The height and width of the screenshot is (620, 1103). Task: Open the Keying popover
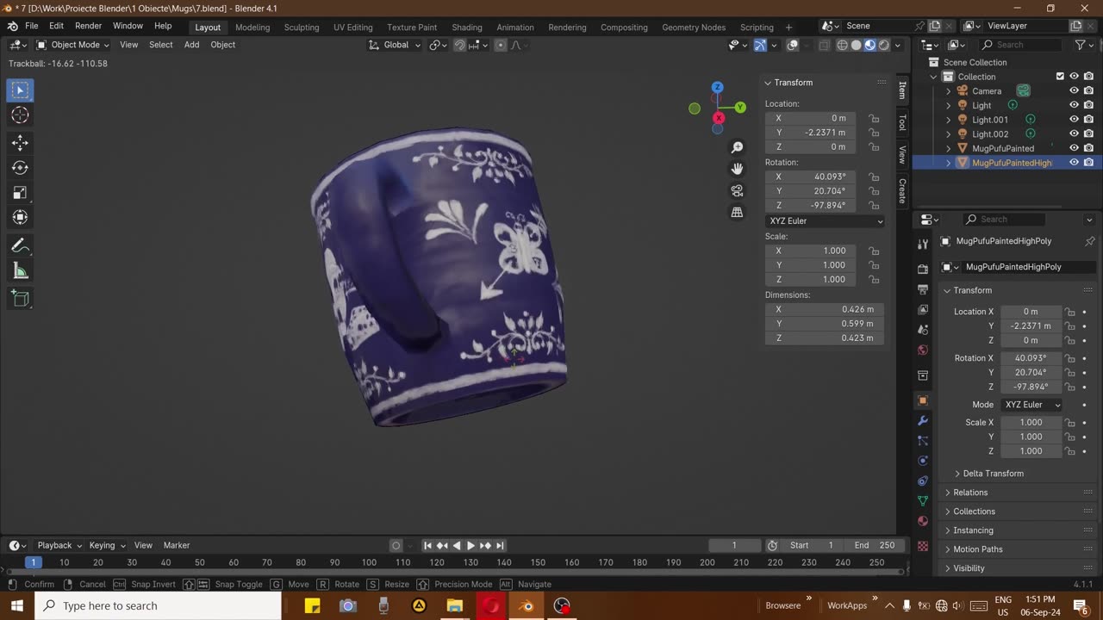point(108,545)
